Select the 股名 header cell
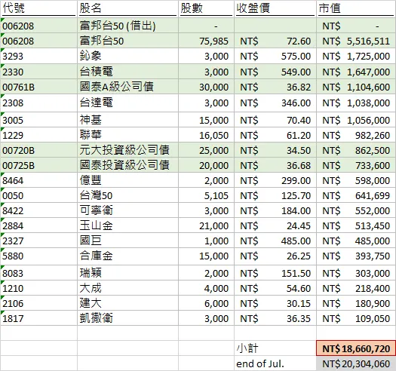 coord(127,8)
